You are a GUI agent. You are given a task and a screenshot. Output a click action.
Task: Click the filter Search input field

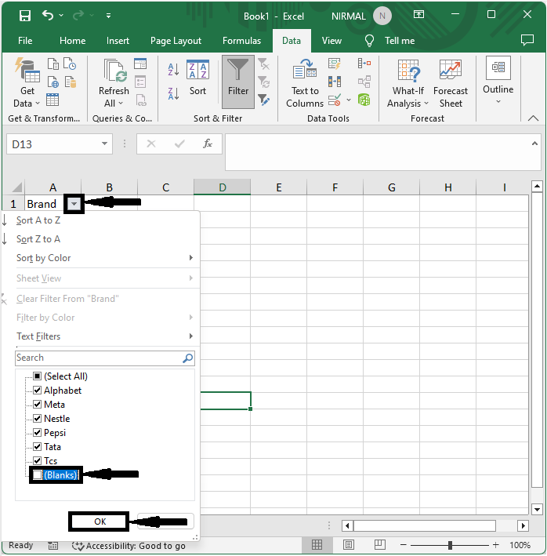tap(105, 358)
